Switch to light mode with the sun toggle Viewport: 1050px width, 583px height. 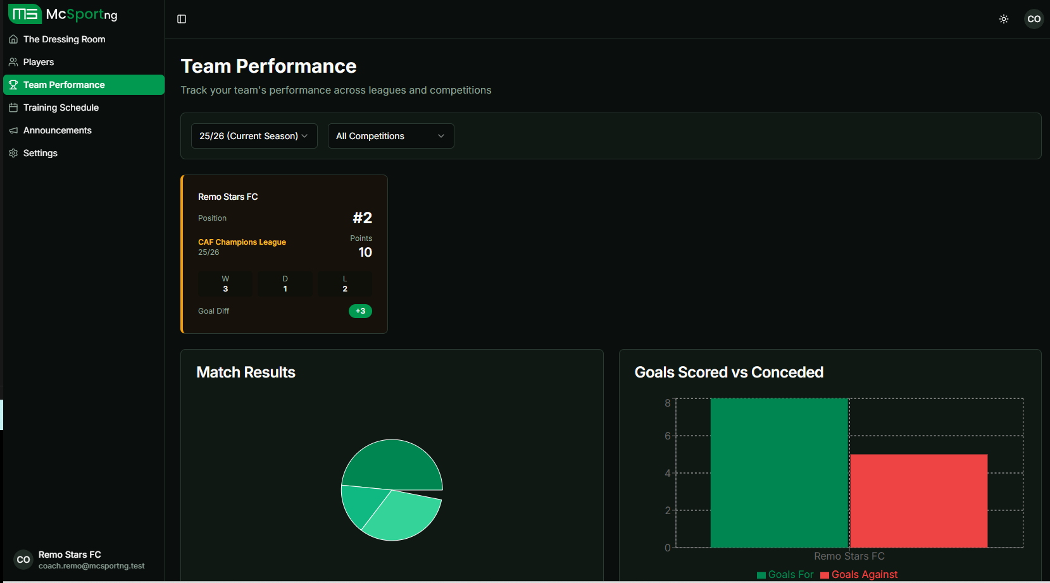coord(1003,19)
